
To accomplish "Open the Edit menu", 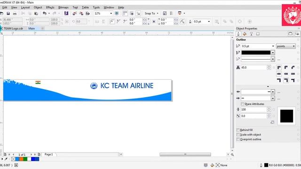I will (5, 8).
